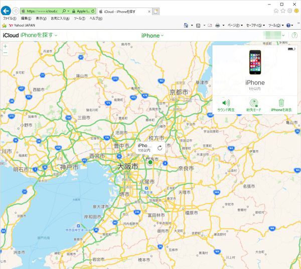The height and width of the screenshot is (269, 301).
Task: Open the Yahoo! JAPAN favorite link
Action: 22,26
